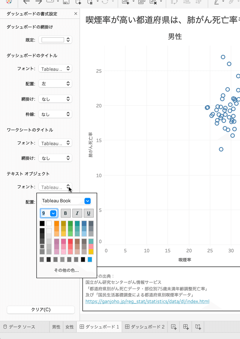
Task: Click the save floppy disk icon
Action: pos(66,2)
